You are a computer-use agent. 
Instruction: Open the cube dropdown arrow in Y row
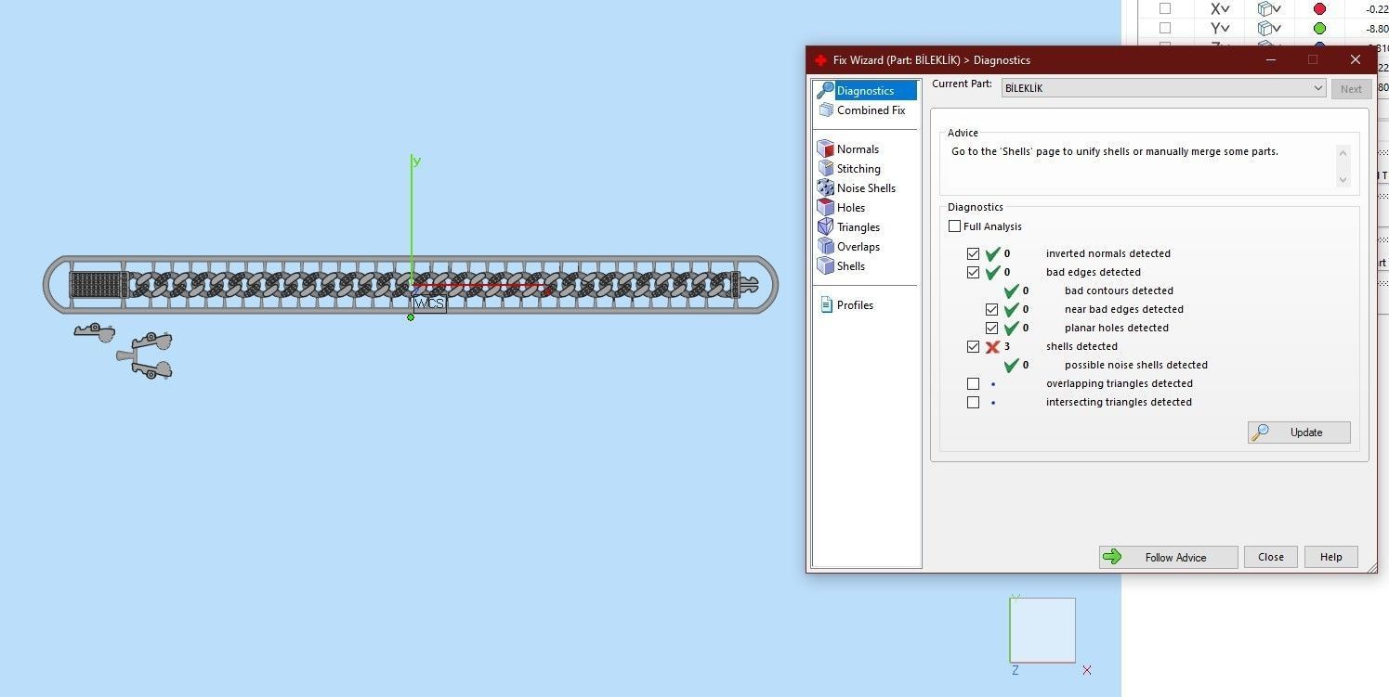[1278, 29]
